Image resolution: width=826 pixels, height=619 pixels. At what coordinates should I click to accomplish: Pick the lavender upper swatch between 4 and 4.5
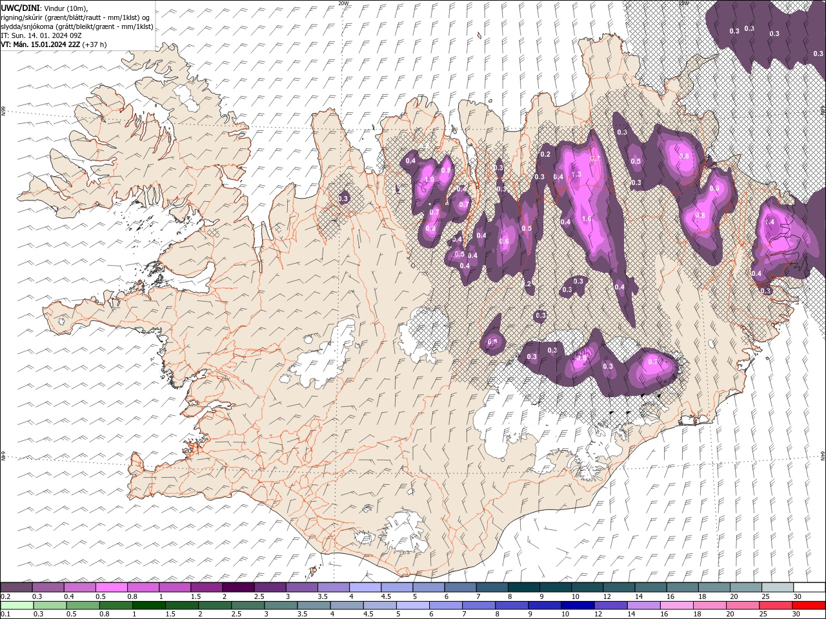(365, 587)
